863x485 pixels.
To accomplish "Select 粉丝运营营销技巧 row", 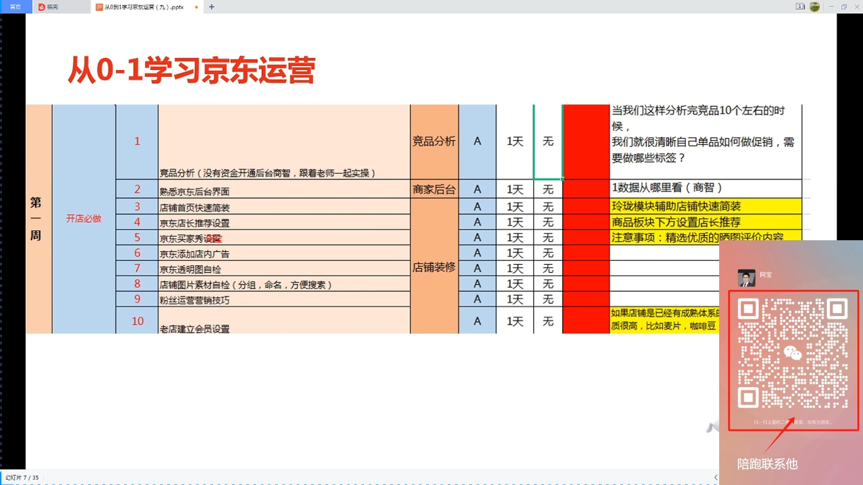I will coord(284,299).
